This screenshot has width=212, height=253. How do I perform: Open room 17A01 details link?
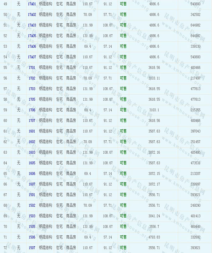coord(32,4)
